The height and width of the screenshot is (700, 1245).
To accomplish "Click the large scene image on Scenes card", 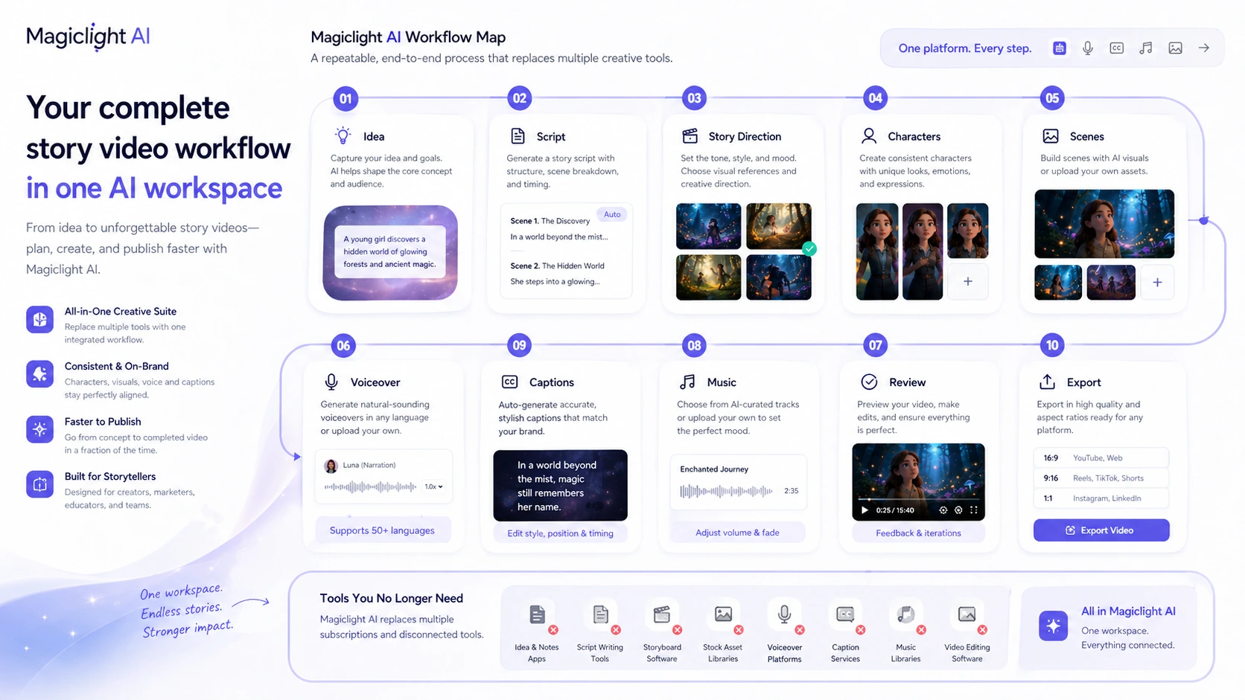I will 1104,223.
